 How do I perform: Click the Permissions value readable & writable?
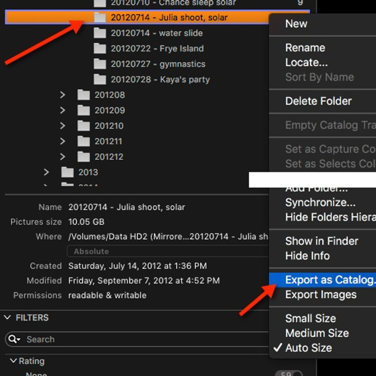(107, 295)
